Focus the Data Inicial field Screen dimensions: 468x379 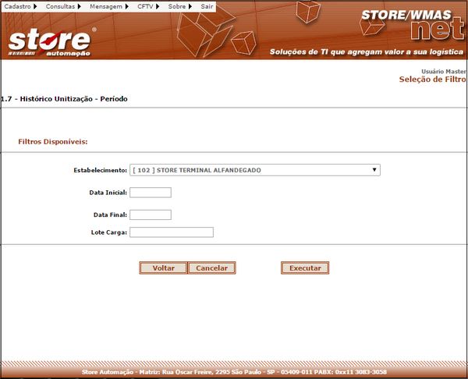[x=151, y=193]
